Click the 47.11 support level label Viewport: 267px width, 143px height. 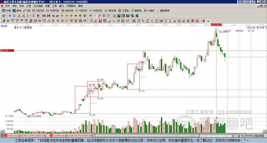click(x=141, y=91)
